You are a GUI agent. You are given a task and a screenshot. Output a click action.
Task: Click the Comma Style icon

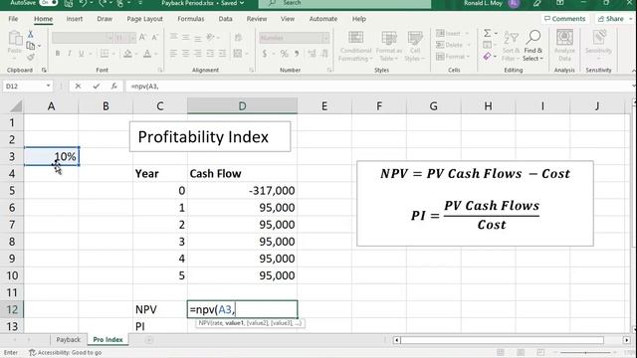tap(297, 53)
